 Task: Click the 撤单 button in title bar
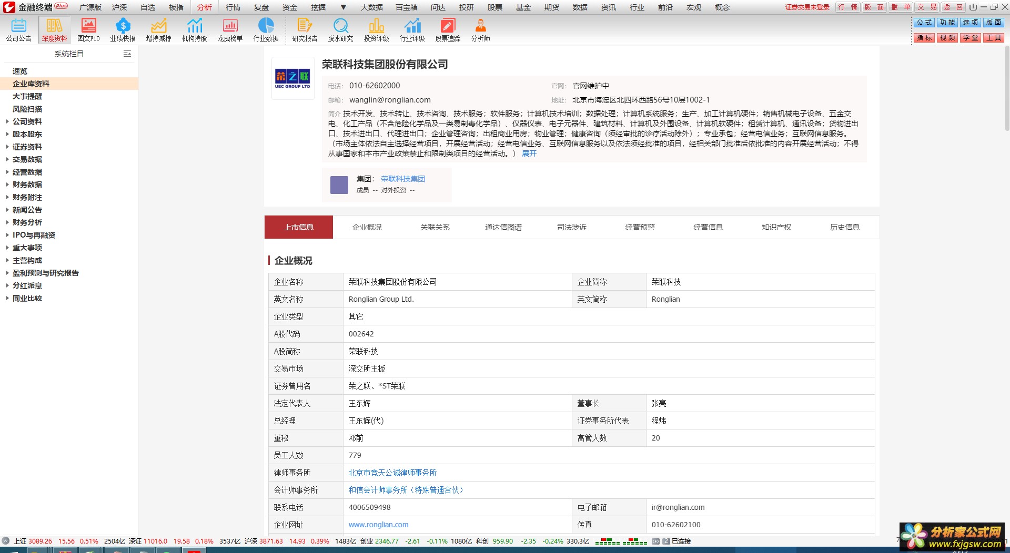coord(901,7)
